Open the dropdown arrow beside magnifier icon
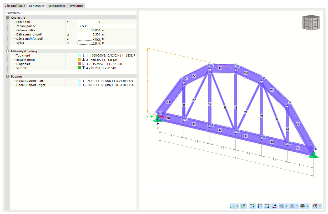328x214 pixels. 320,206
